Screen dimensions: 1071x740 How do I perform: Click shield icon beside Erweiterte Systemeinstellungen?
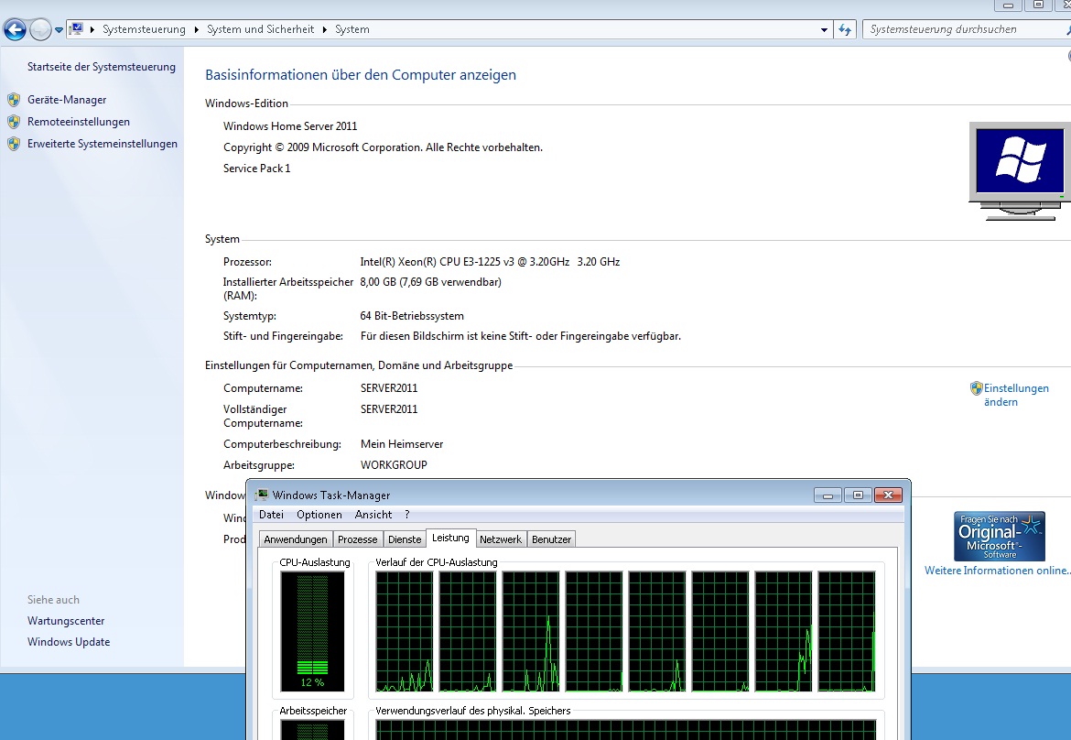(x=14, y=144)
